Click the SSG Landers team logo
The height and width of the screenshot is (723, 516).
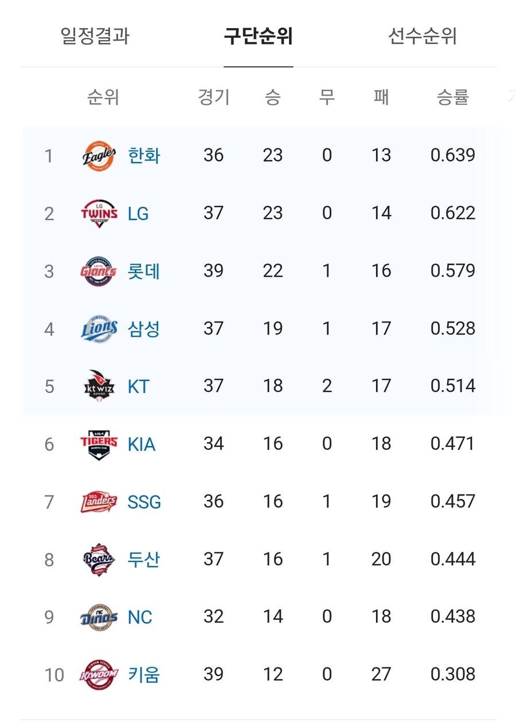point(99,502)
